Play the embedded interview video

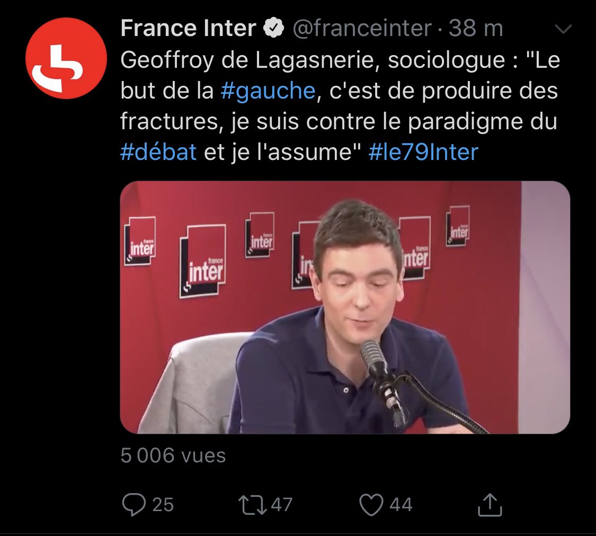click(345, 307)
